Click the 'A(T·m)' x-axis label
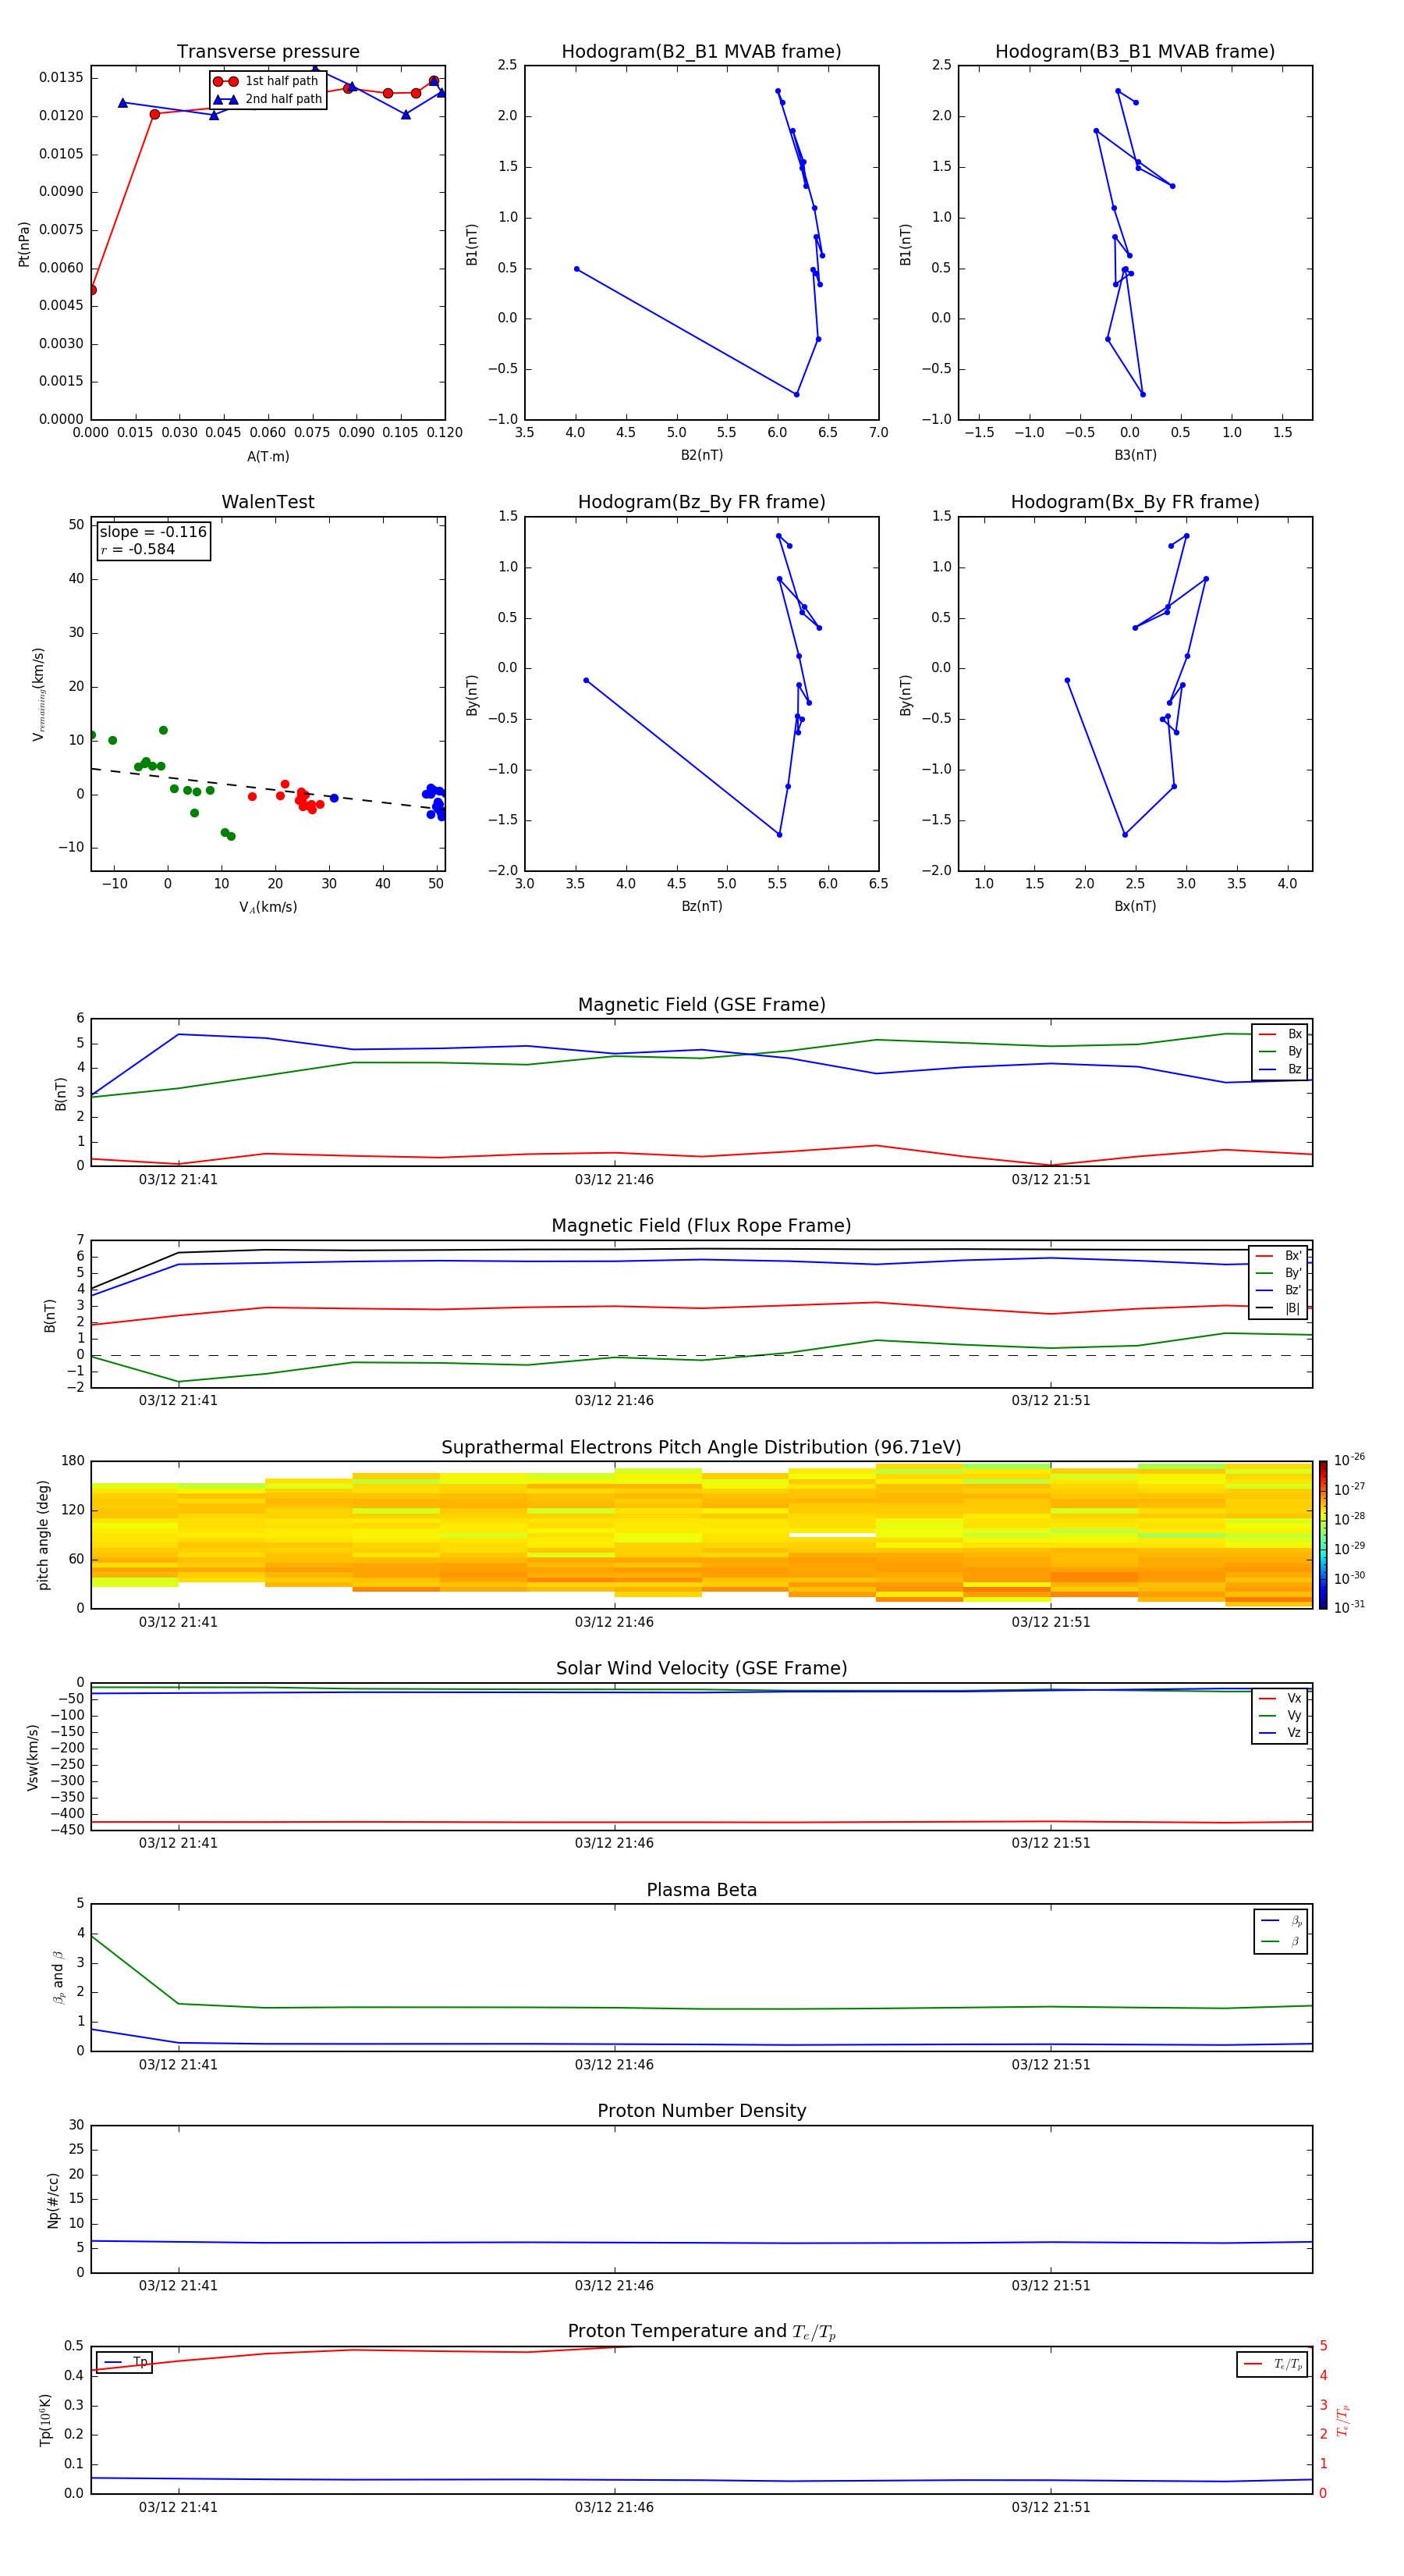 tap(268, 456)
